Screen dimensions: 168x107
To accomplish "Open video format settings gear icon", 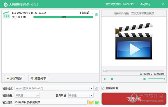I will tap(97, 88).
